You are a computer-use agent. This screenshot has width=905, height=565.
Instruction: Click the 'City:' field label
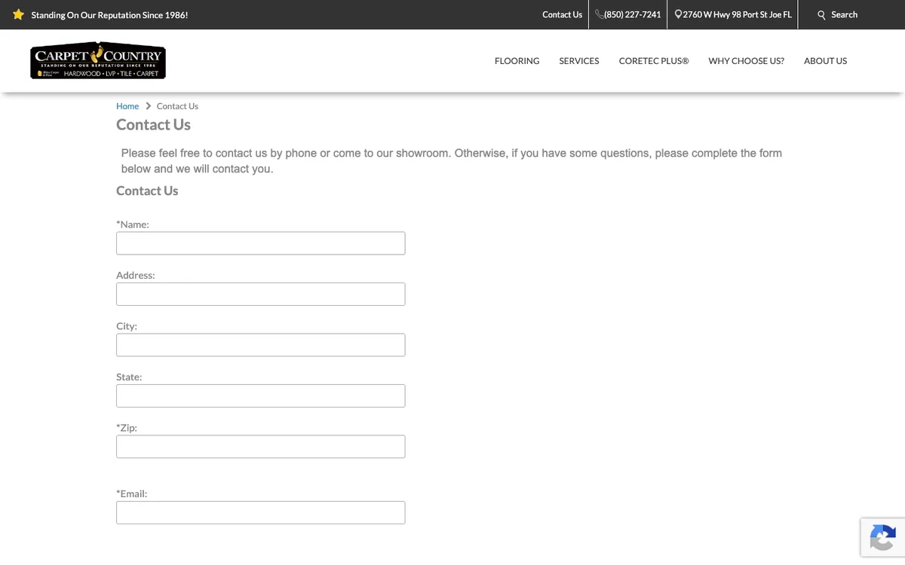[127, 326]
